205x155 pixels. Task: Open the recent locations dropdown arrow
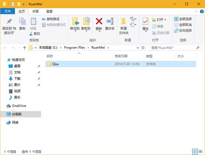[x=19, y=48]
